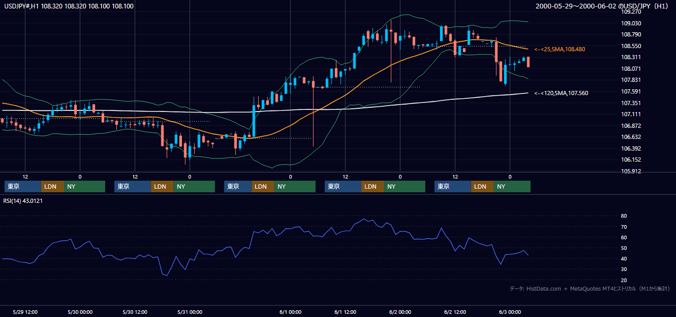Select the 5/30 12:00 date label
This screenshot has height=317, width=676.
tap(135, 312)
